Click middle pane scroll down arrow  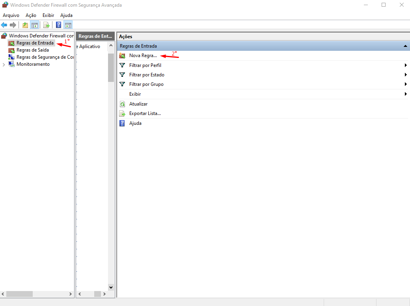coord(111,287)
